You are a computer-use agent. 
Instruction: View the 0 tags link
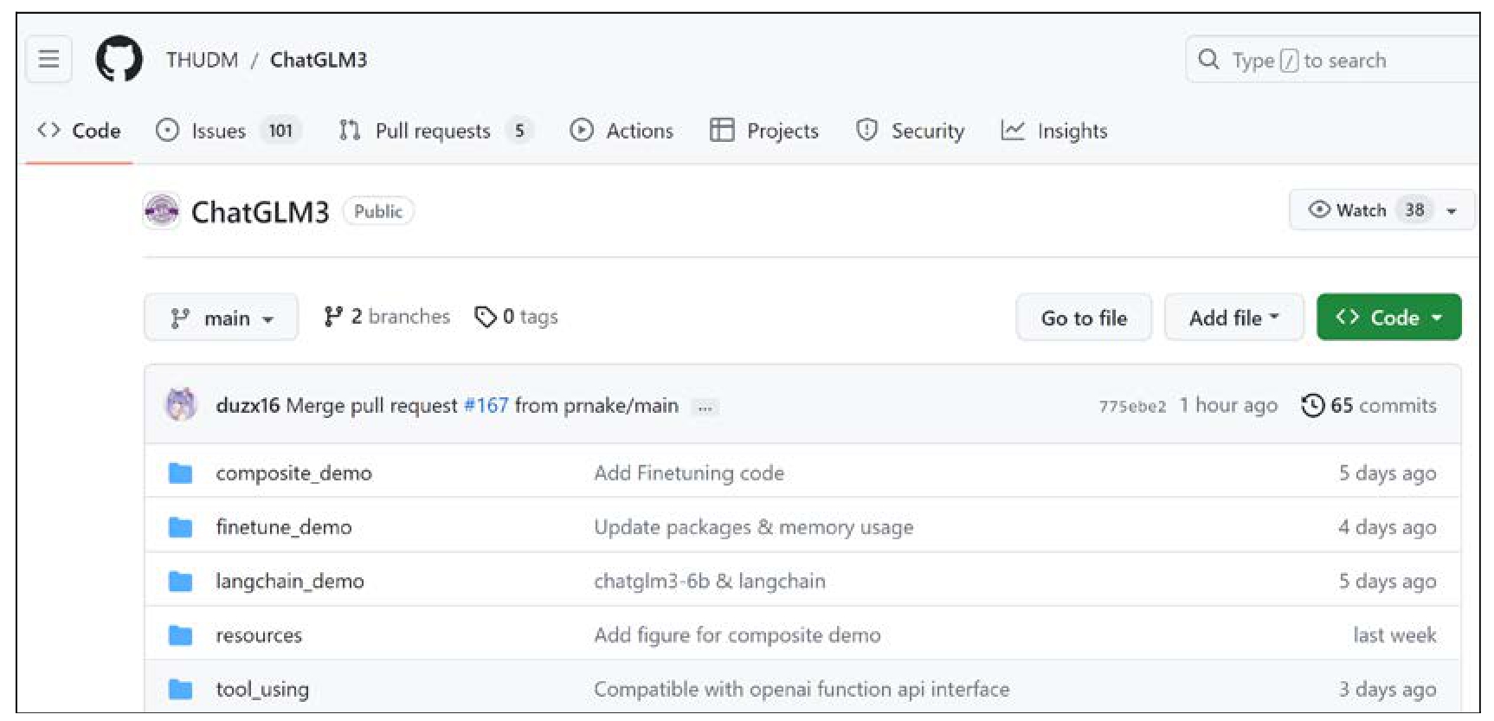[x=517, y=317]
